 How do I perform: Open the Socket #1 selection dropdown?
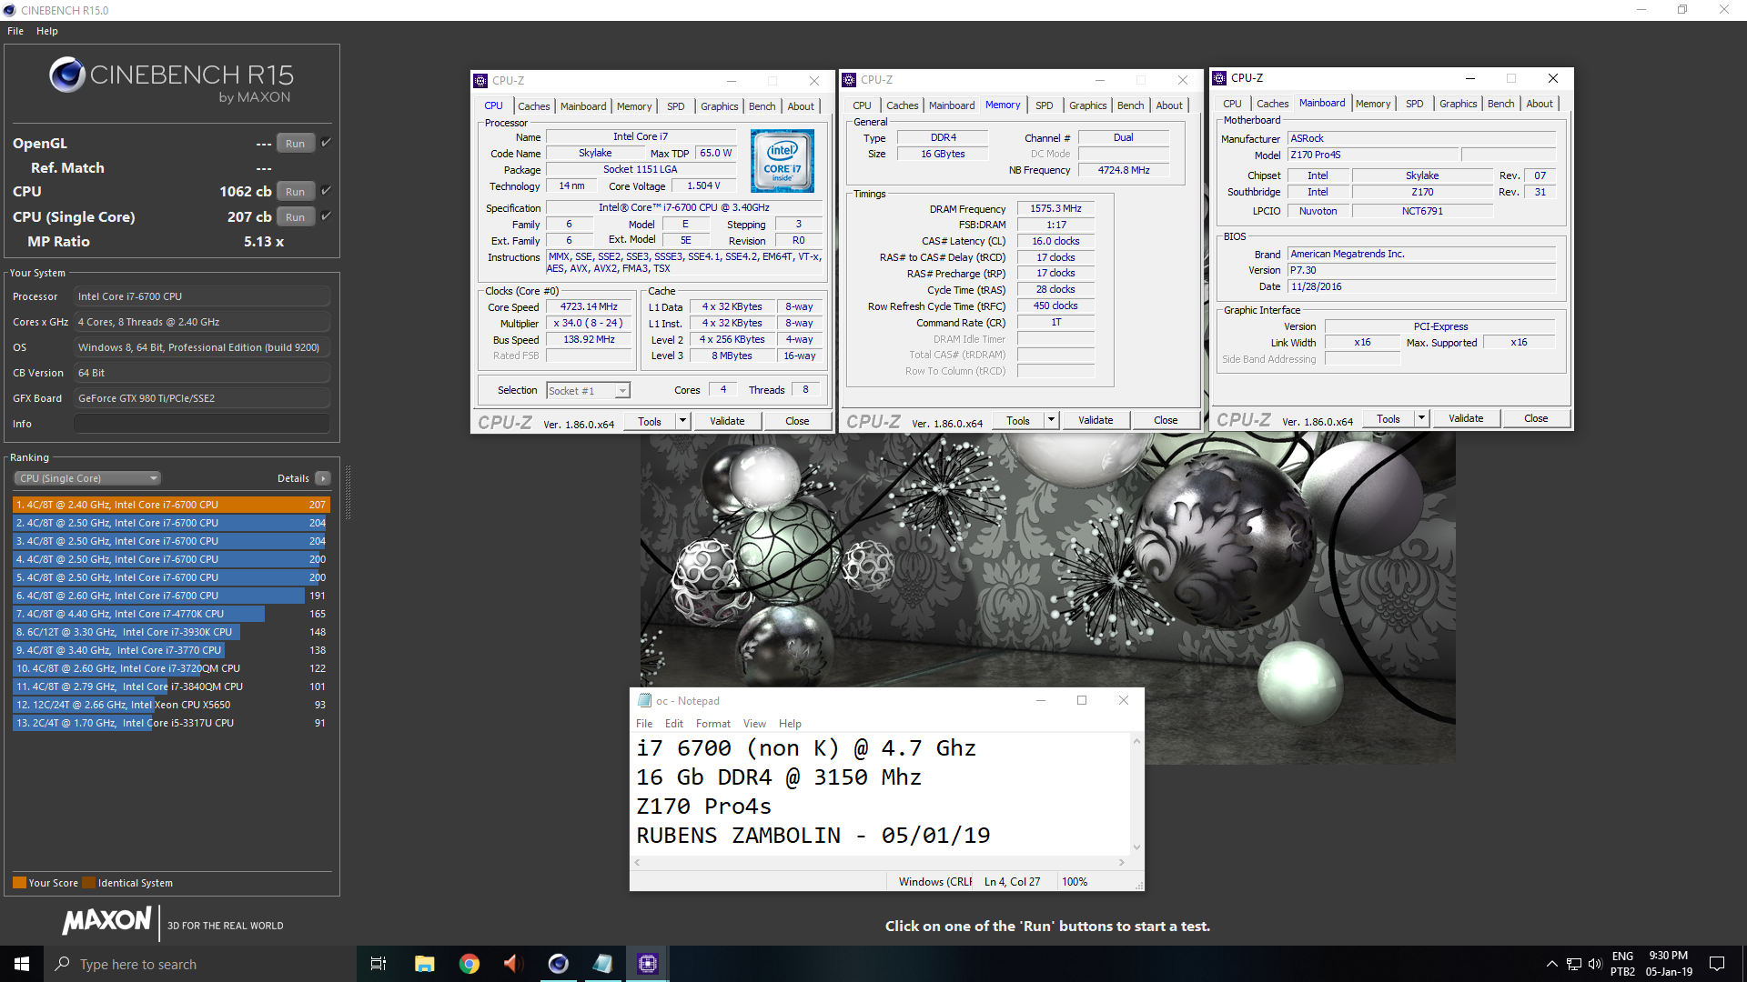tap(588, 390)
